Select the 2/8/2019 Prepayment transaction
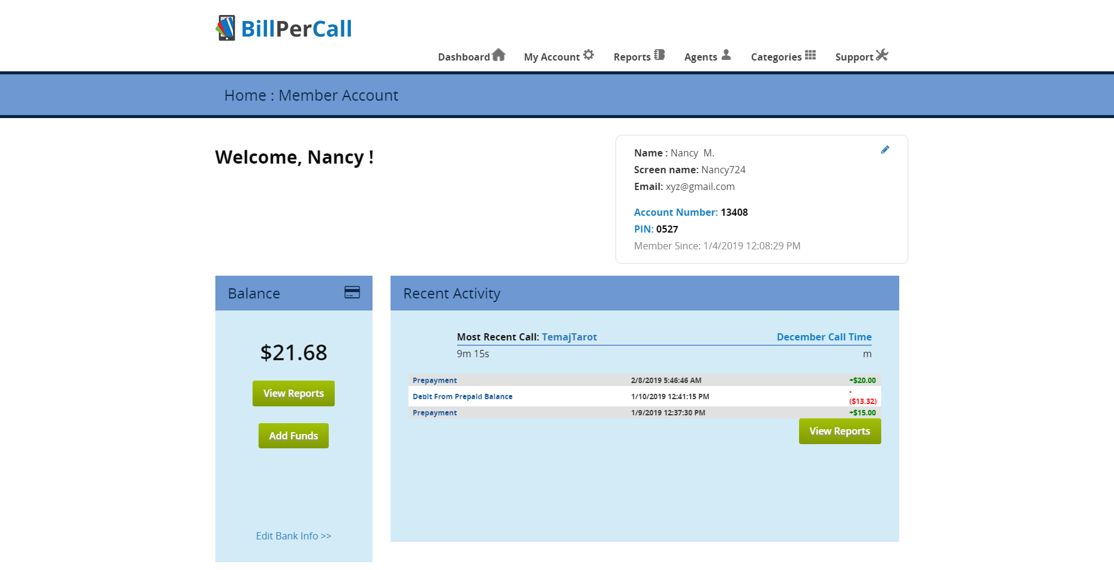This screenshot has height=570, width=1114. pos(435,381)
